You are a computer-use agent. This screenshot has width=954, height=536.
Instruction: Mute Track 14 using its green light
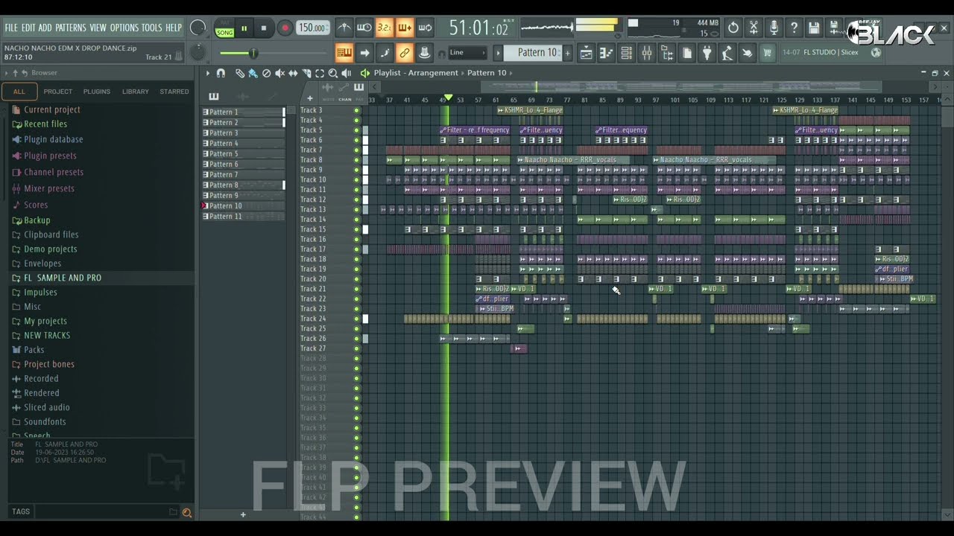[x=356, y=220]
